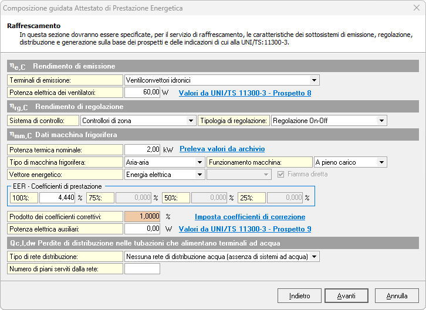Screen dimensions: 426x310
Task: Click Imposta coefficienti di correzione link
Action: coord(249,216)
